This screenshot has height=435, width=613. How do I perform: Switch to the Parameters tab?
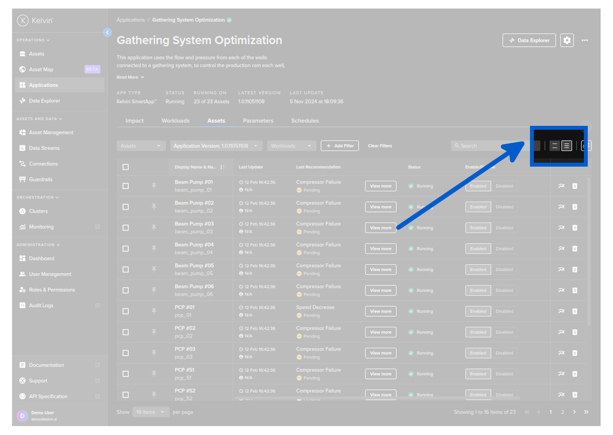coord(258,121)
